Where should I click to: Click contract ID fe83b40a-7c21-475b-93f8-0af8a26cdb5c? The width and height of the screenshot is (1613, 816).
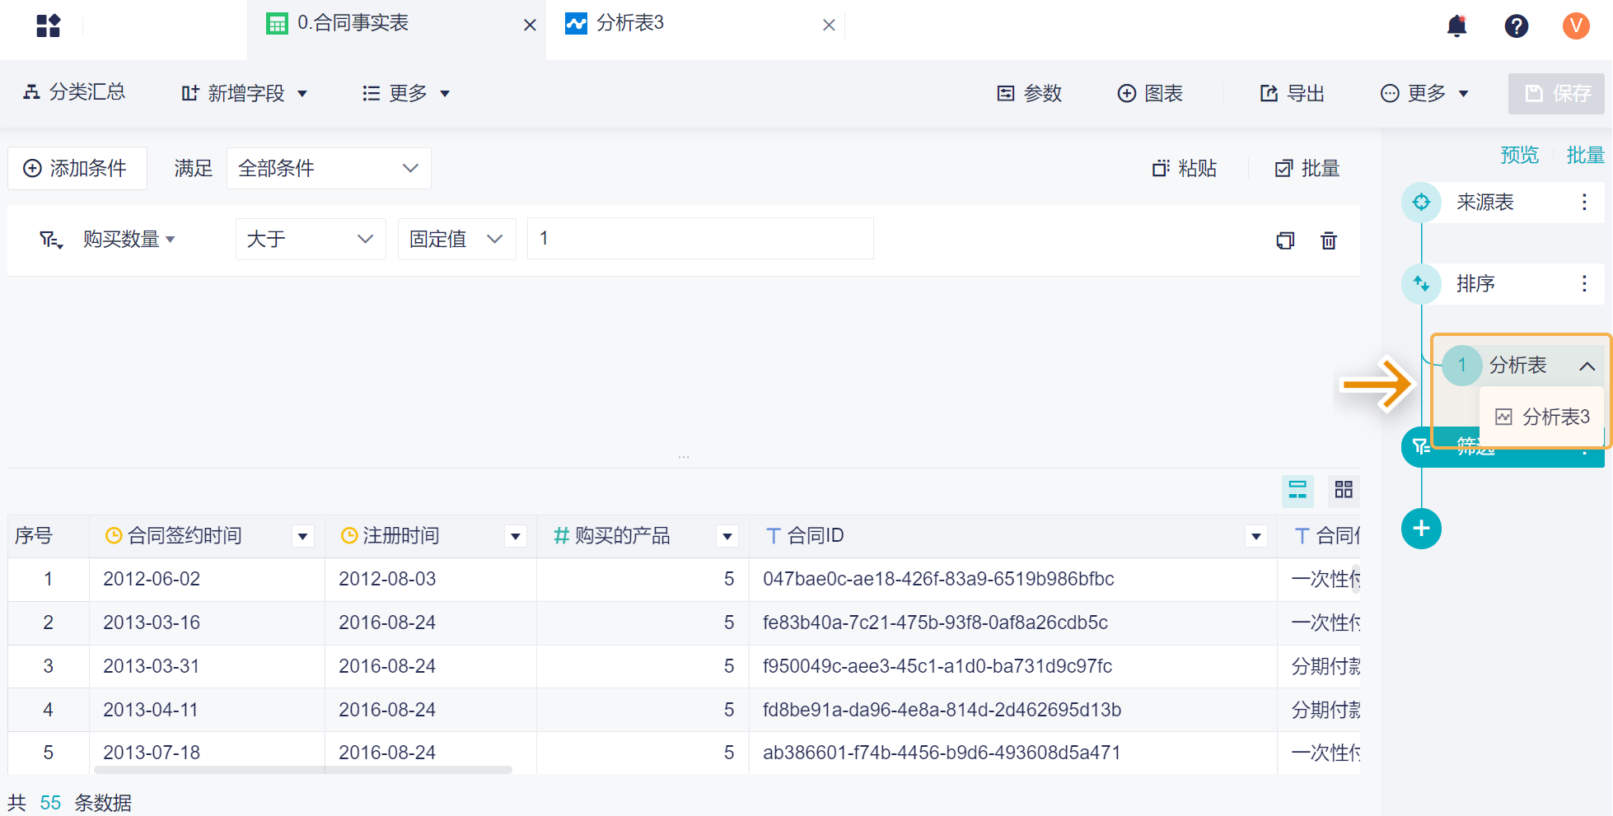pos(935,622)
